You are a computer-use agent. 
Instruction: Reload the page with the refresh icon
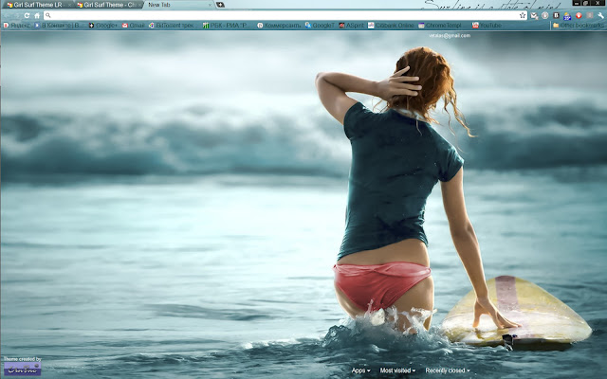(27, 15)
